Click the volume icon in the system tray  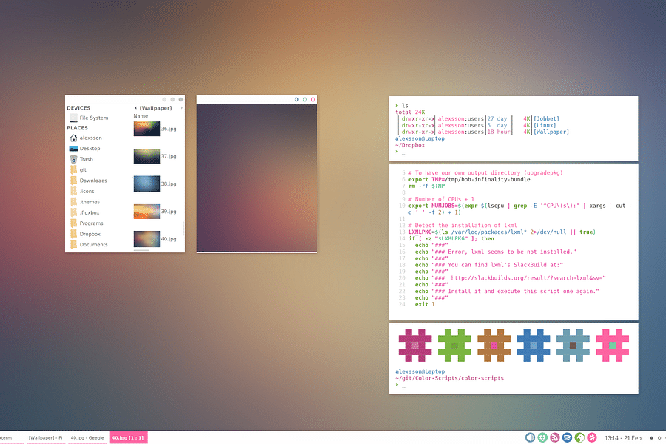pyautogui.click(x=530, y=437)
